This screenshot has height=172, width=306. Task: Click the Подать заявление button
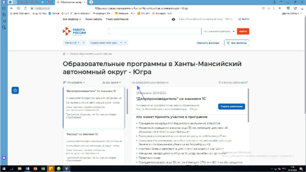[231, 106]
